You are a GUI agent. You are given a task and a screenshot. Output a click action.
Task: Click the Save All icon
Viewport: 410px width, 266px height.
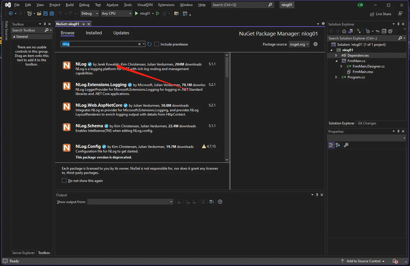coord(52,13)
